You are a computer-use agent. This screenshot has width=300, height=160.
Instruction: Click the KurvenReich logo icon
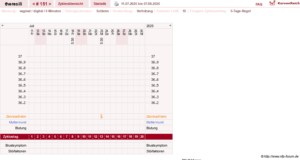click(272, 3)
